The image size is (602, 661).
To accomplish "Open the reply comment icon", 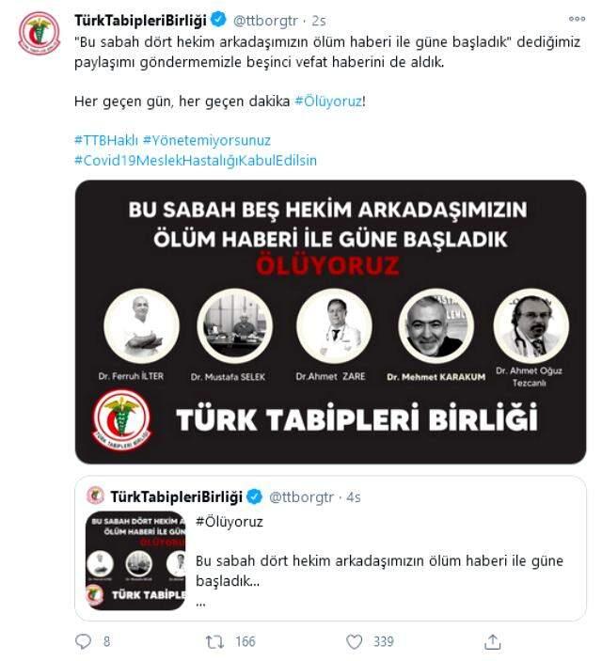I will pyautogui.click(x=83, y=641).
